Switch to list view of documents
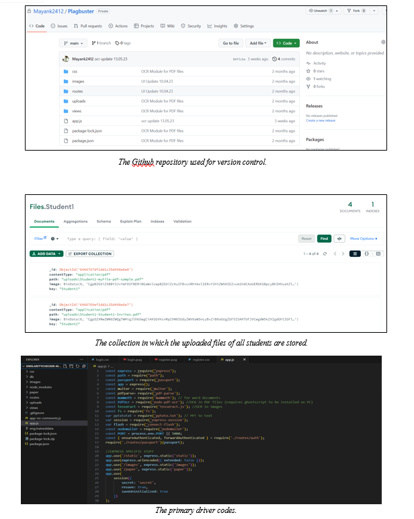The image size is (414, 519). click(x=355, y=254)
